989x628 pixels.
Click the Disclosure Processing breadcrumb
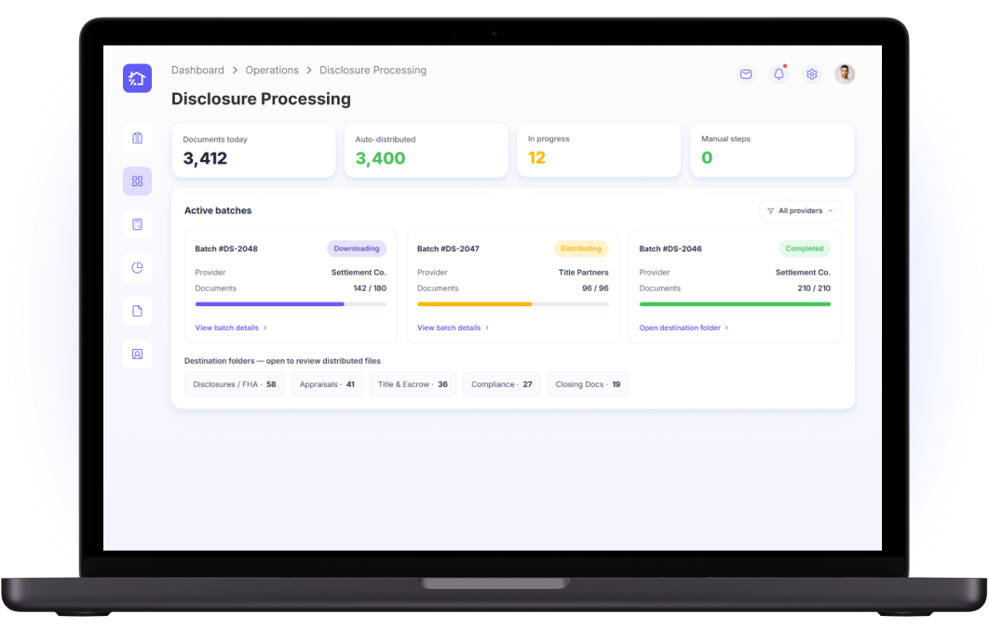pyautogui.click(x=373, y=70)
